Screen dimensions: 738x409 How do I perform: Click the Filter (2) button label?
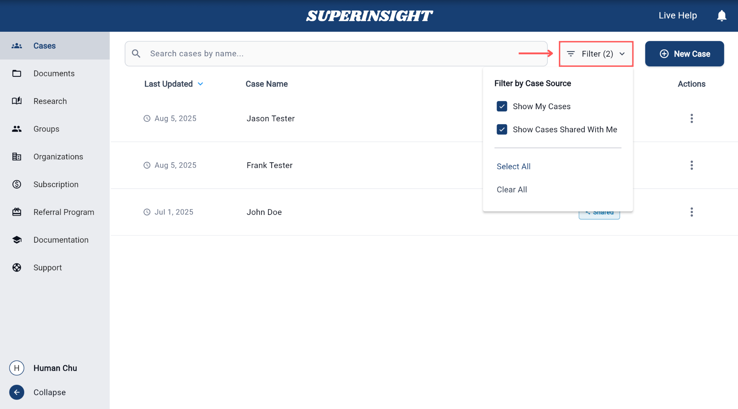pyautogui.click(x=597, y=54)
